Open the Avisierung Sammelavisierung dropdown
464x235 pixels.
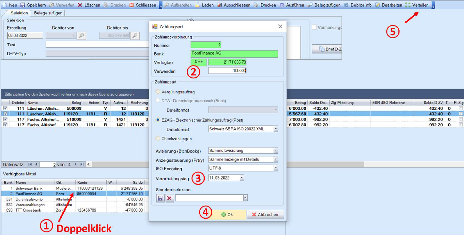(x=276, y=150)
